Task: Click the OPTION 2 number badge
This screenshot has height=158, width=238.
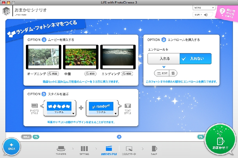Action: 164,40
